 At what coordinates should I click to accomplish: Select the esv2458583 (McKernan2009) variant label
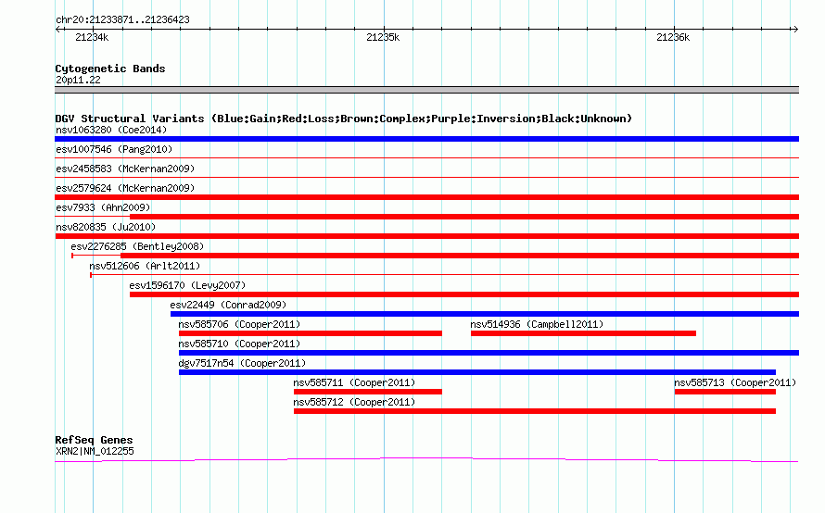click(125, 169)
